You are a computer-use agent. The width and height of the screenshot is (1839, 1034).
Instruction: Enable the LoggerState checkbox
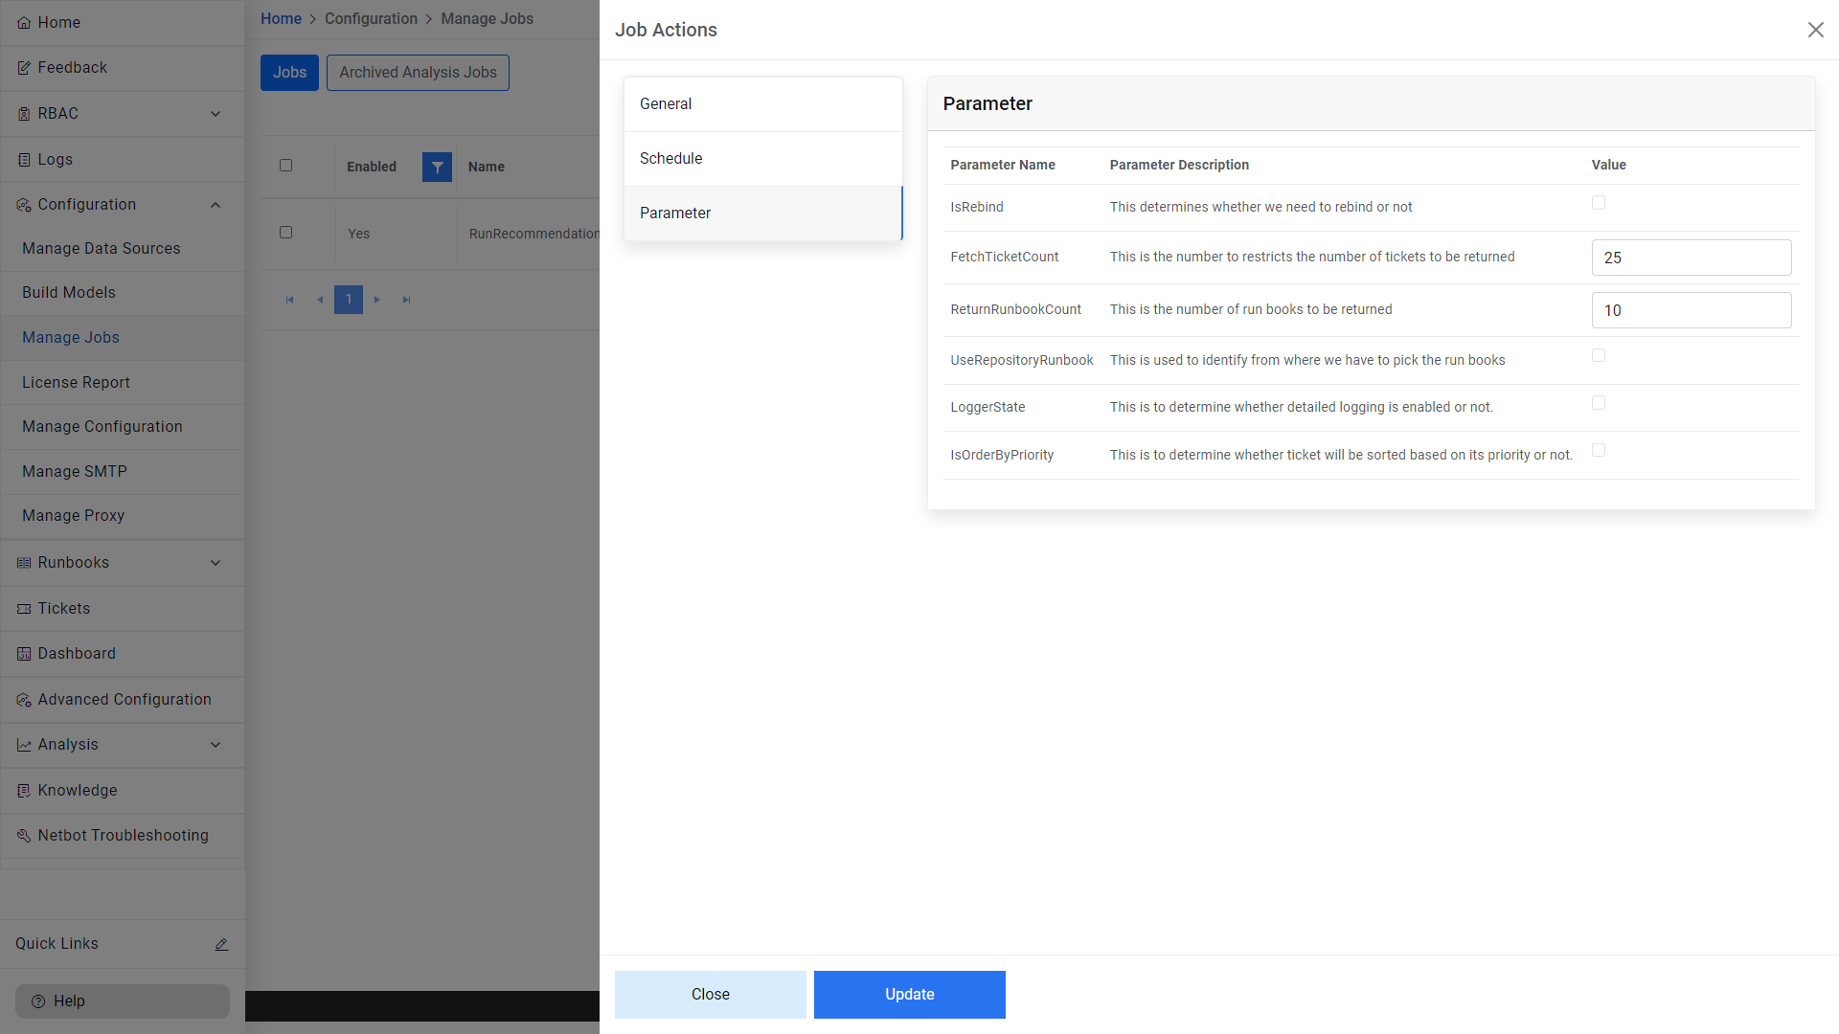point(1599,403)
